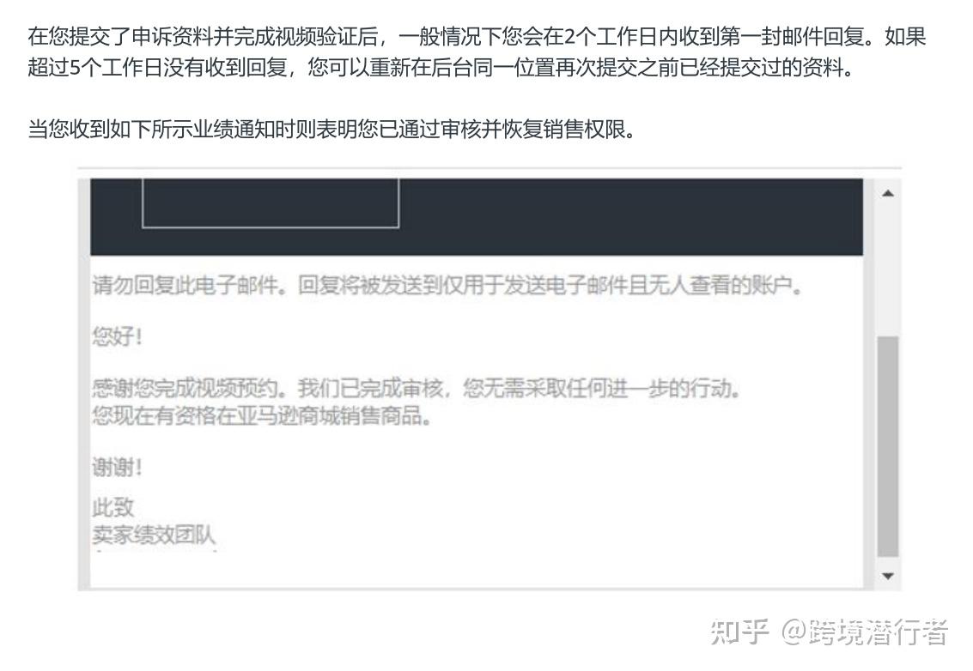973x671 pixels.
Task: Click the scrollbar up arrow
Action: click(888, 193)
